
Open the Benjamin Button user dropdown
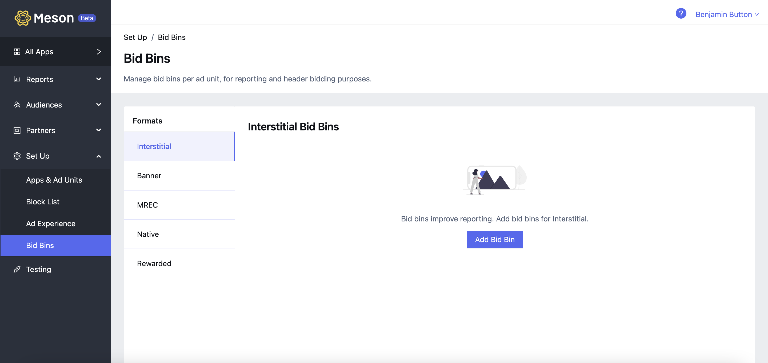coord(727,14)
